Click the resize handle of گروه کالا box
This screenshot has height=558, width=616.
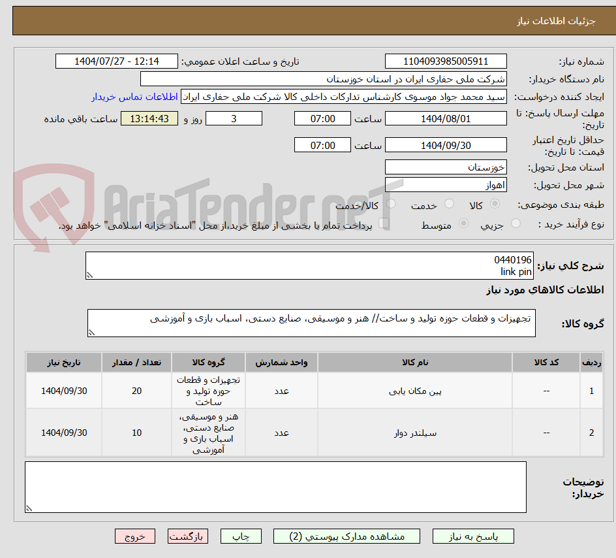coord(91,333)
